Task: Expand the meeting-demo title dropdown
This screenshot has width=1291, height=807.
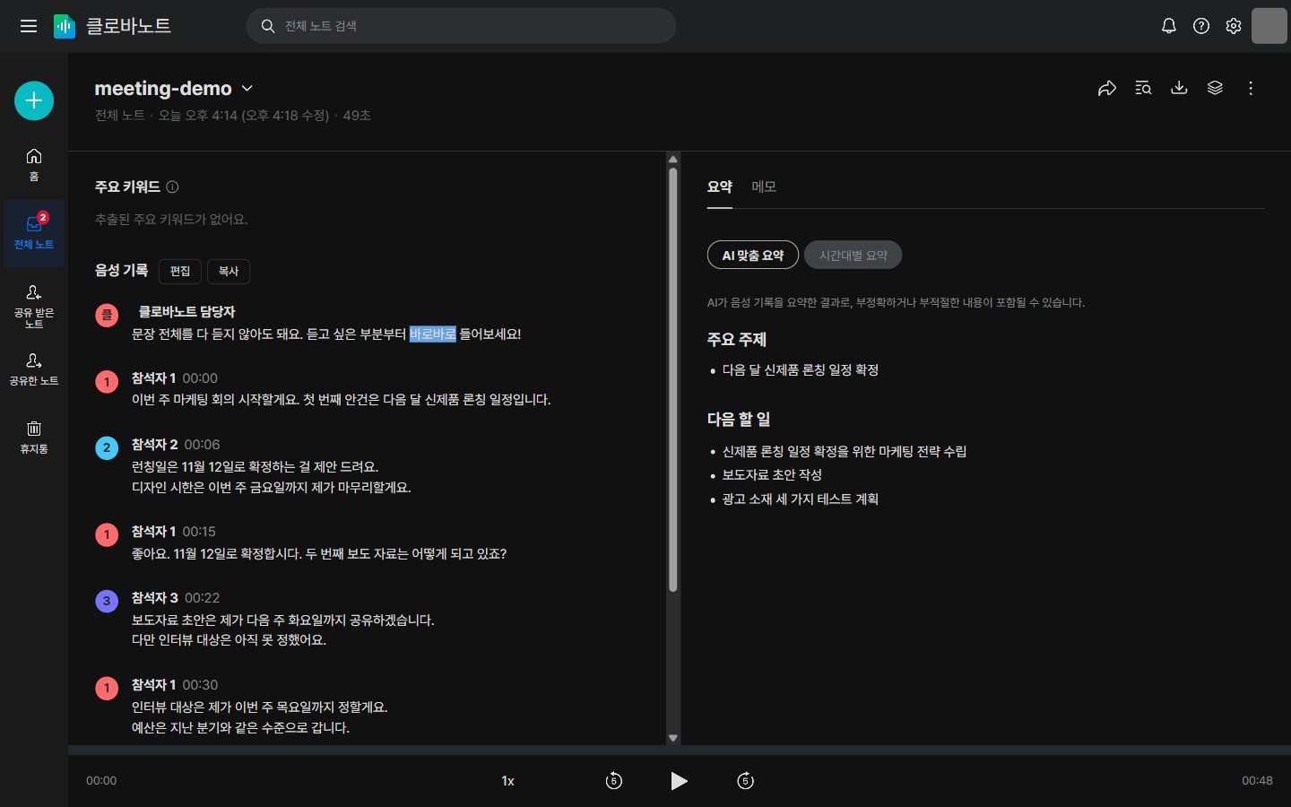Action: (x=247, y=88)
